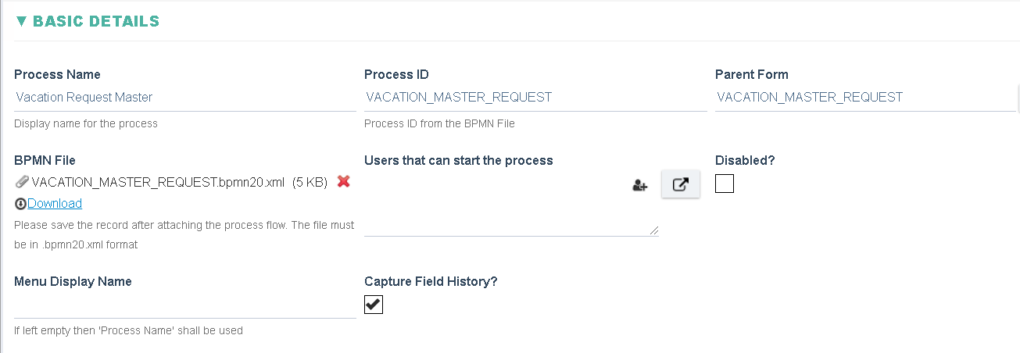1020x353 pixels.
Task: Click into the Process ID field
Action: (535, 98)
